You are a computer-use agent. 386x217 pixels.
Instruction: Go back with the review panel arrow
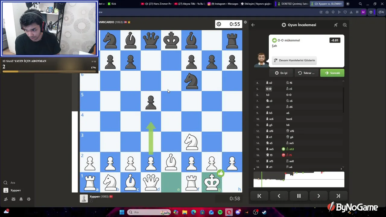253,25
